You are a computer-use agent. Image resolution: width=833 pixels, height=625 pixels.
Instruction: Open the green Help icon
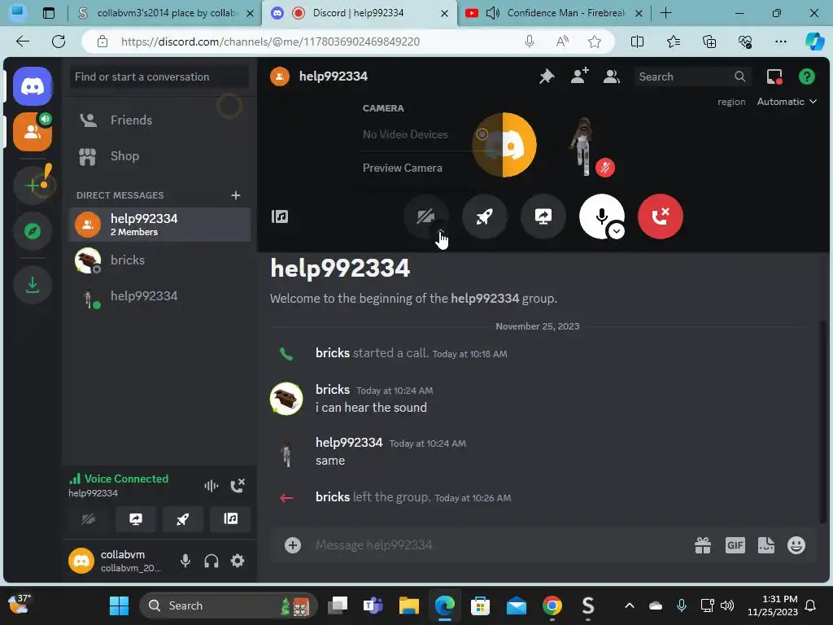(807, 76)
